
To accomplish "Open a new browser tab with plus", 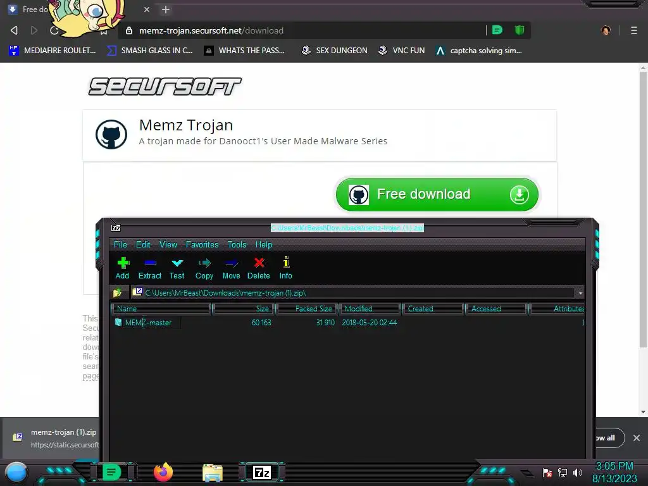I will tap(165, 9).
